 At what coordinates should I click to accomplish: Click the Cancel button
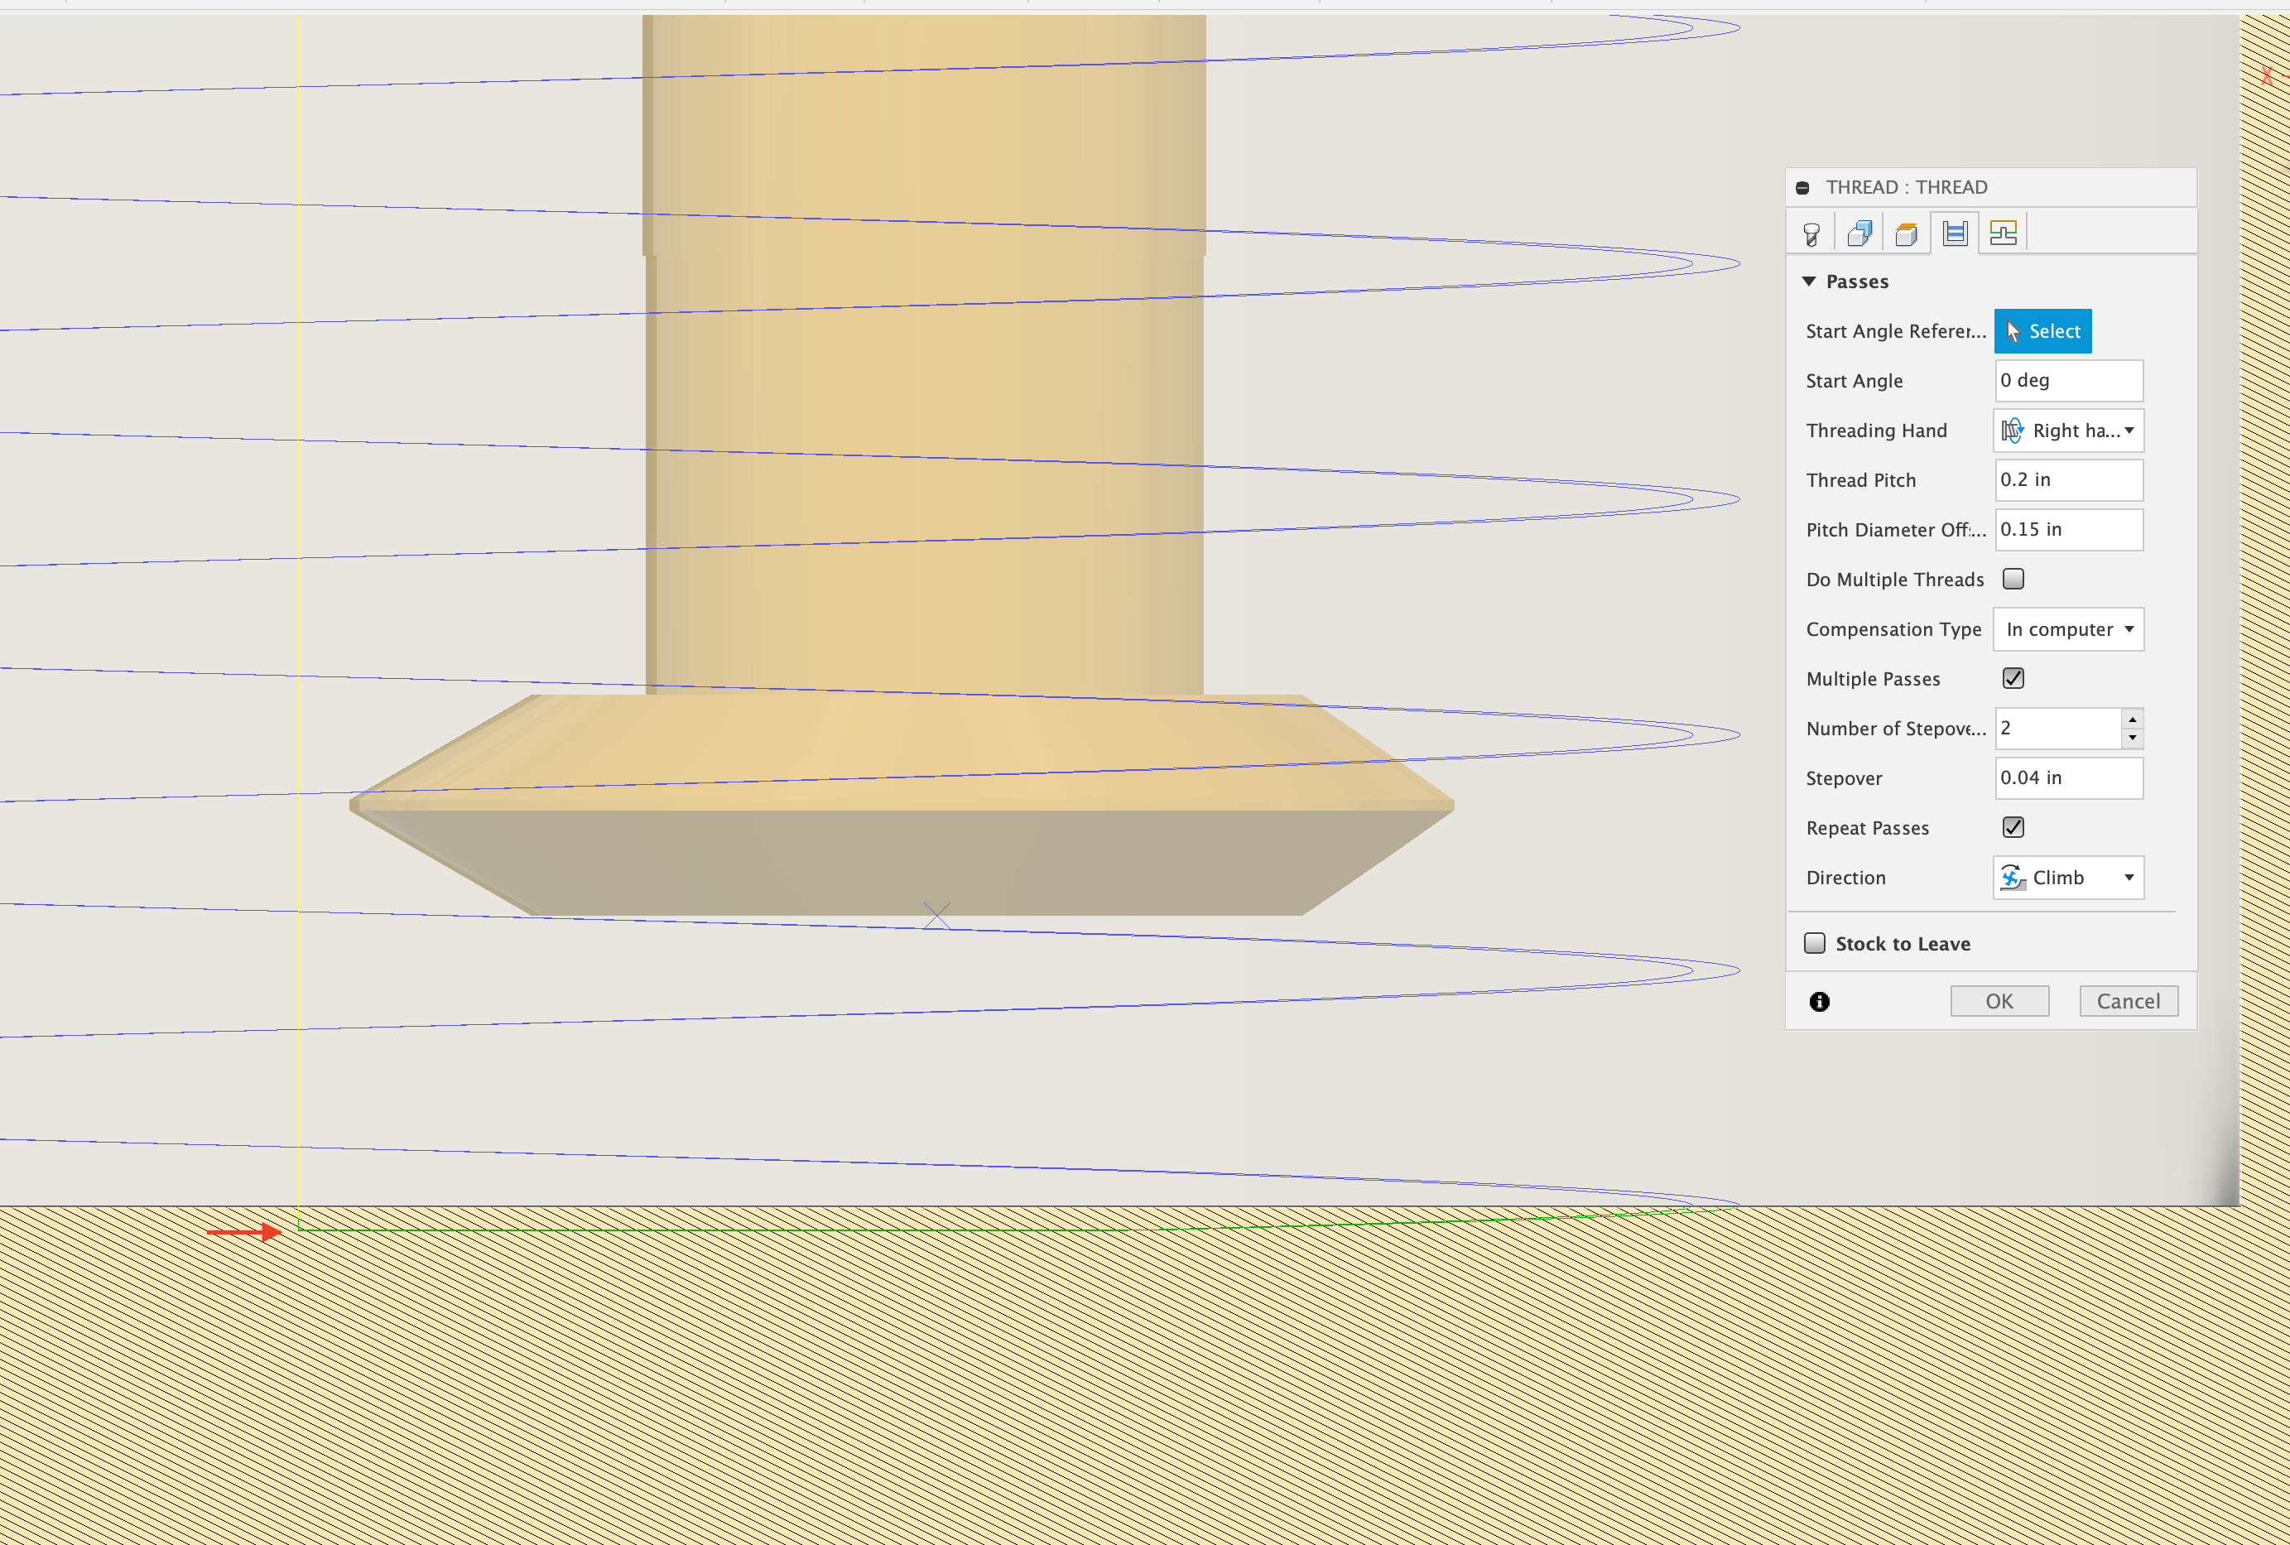click(2128, 1000)
